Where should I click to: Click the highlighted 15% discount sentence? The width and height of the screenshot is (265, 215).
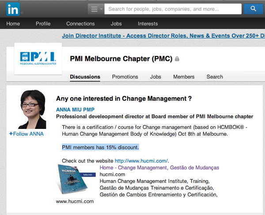pyautogui.click(x=100, y=147)
